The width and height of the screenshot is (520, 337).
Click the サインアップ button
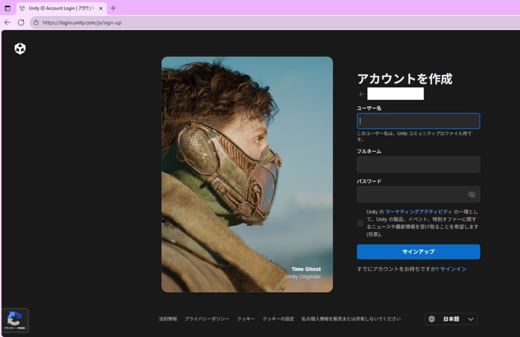418,252
